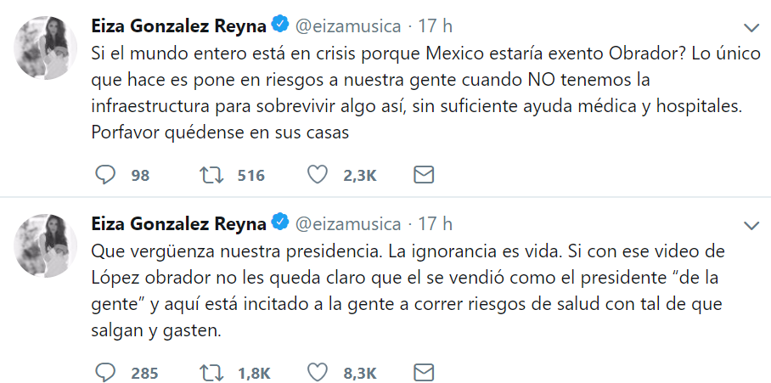
Task: Click @eizamusica handle in second tweet
Action: (x=347, y=223)
